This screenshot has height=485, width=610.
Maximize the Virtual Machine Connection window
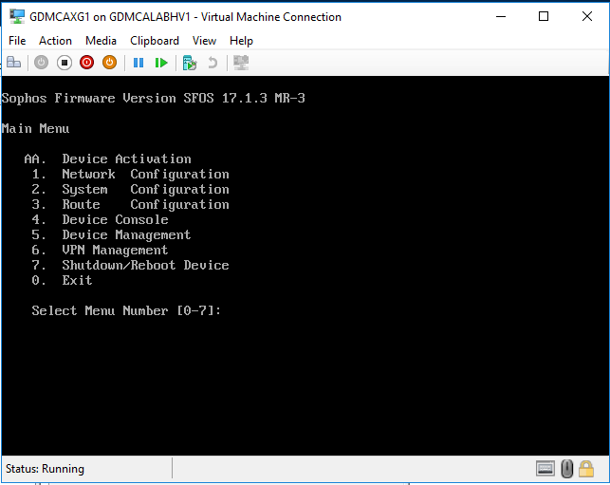pos(544,16)
